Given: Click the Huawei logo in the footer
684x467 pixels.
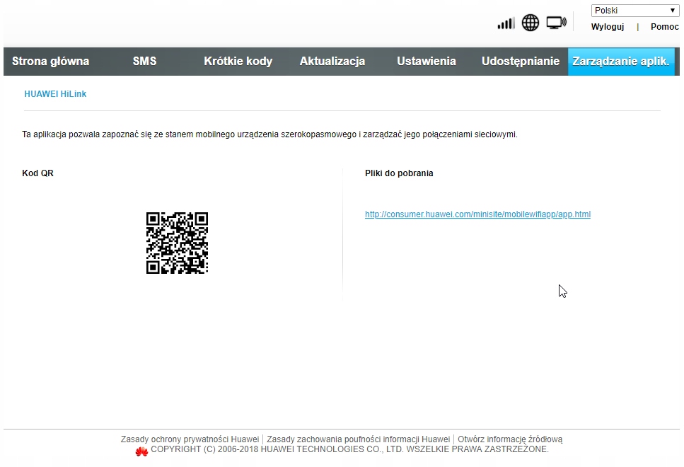Looking at the screenshot, I should (141, 451).
